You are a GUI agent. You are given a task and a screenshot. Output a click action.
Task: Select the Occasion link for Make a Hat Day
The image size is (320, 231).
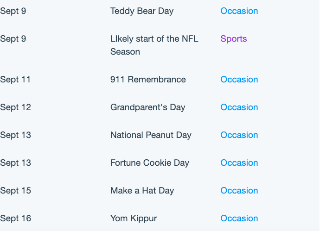coord(239,190)
